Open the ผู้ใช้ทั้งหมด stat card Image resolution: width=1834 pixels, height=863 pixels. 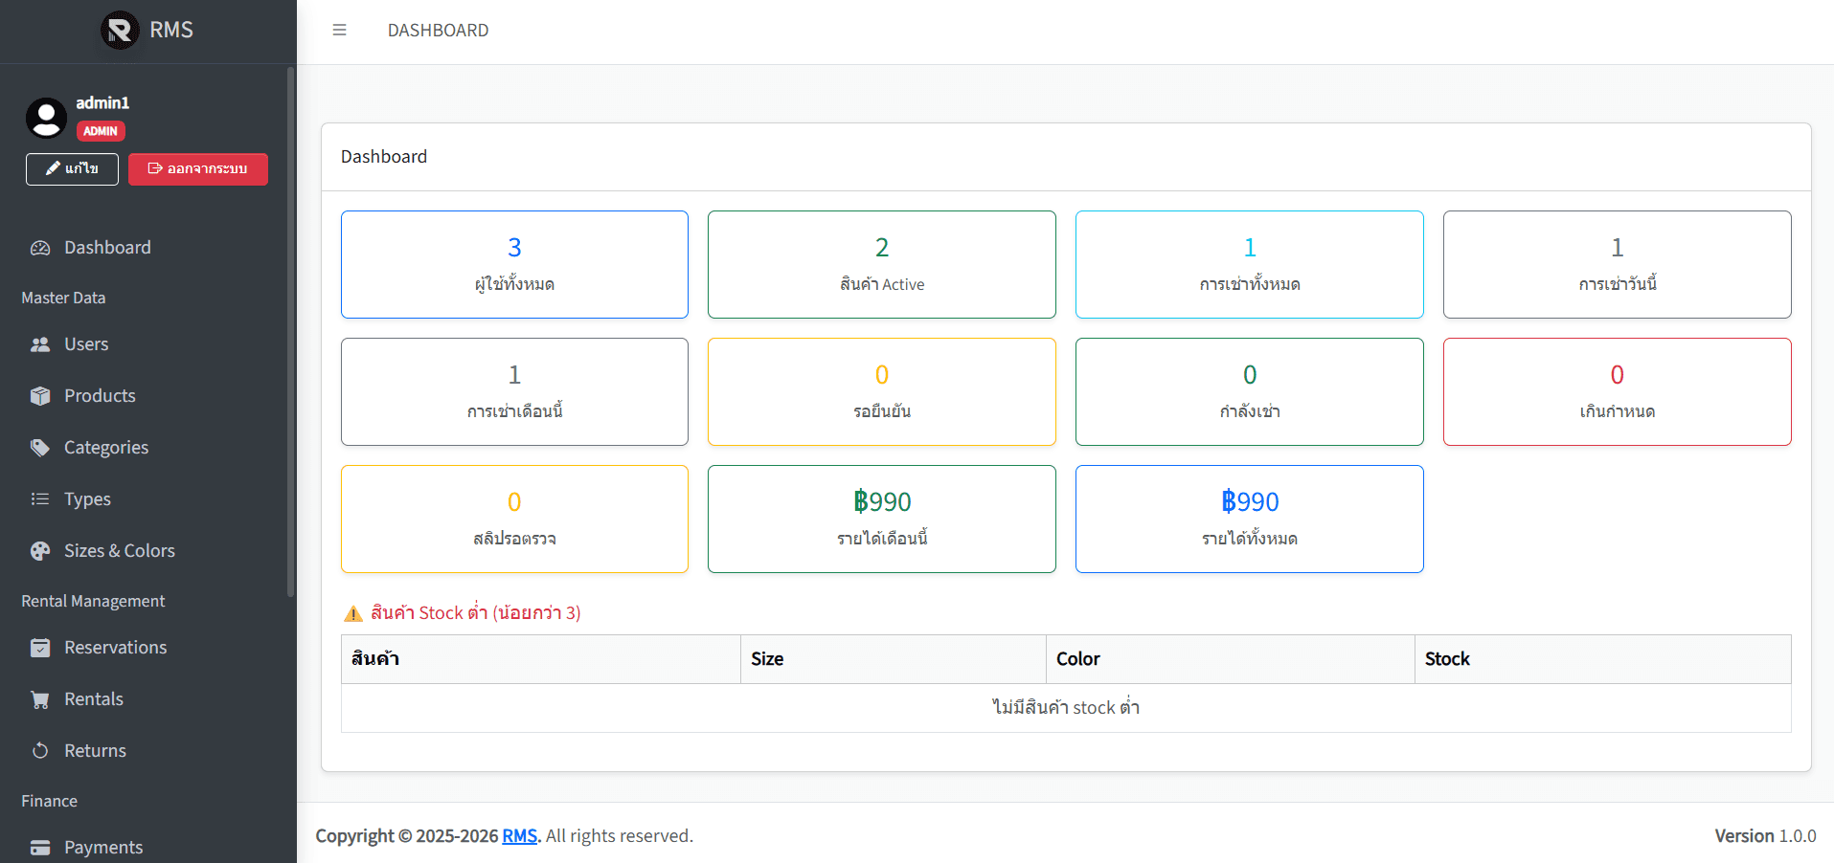pos(514,265)
